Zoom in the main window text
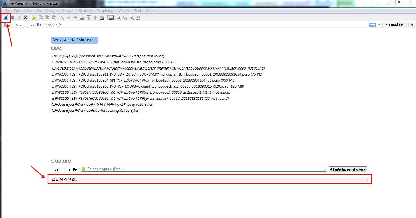The height and width of the screenshot is (218, 416). [118, 18]
